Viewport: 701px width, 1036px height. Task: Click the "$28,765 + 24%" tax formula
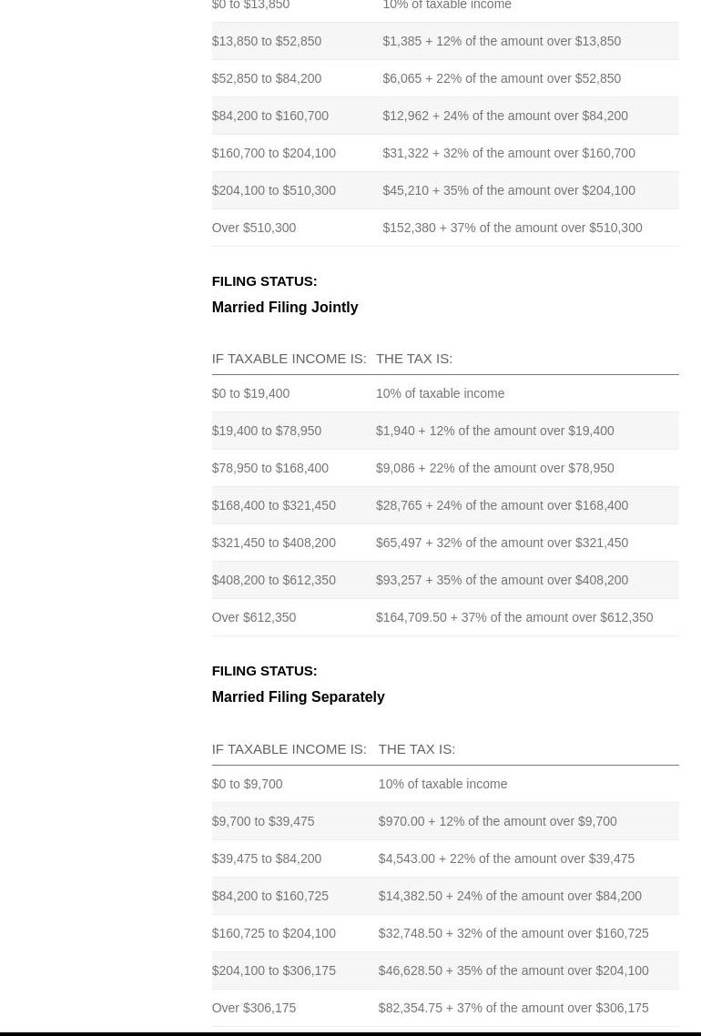pos(502,505)
